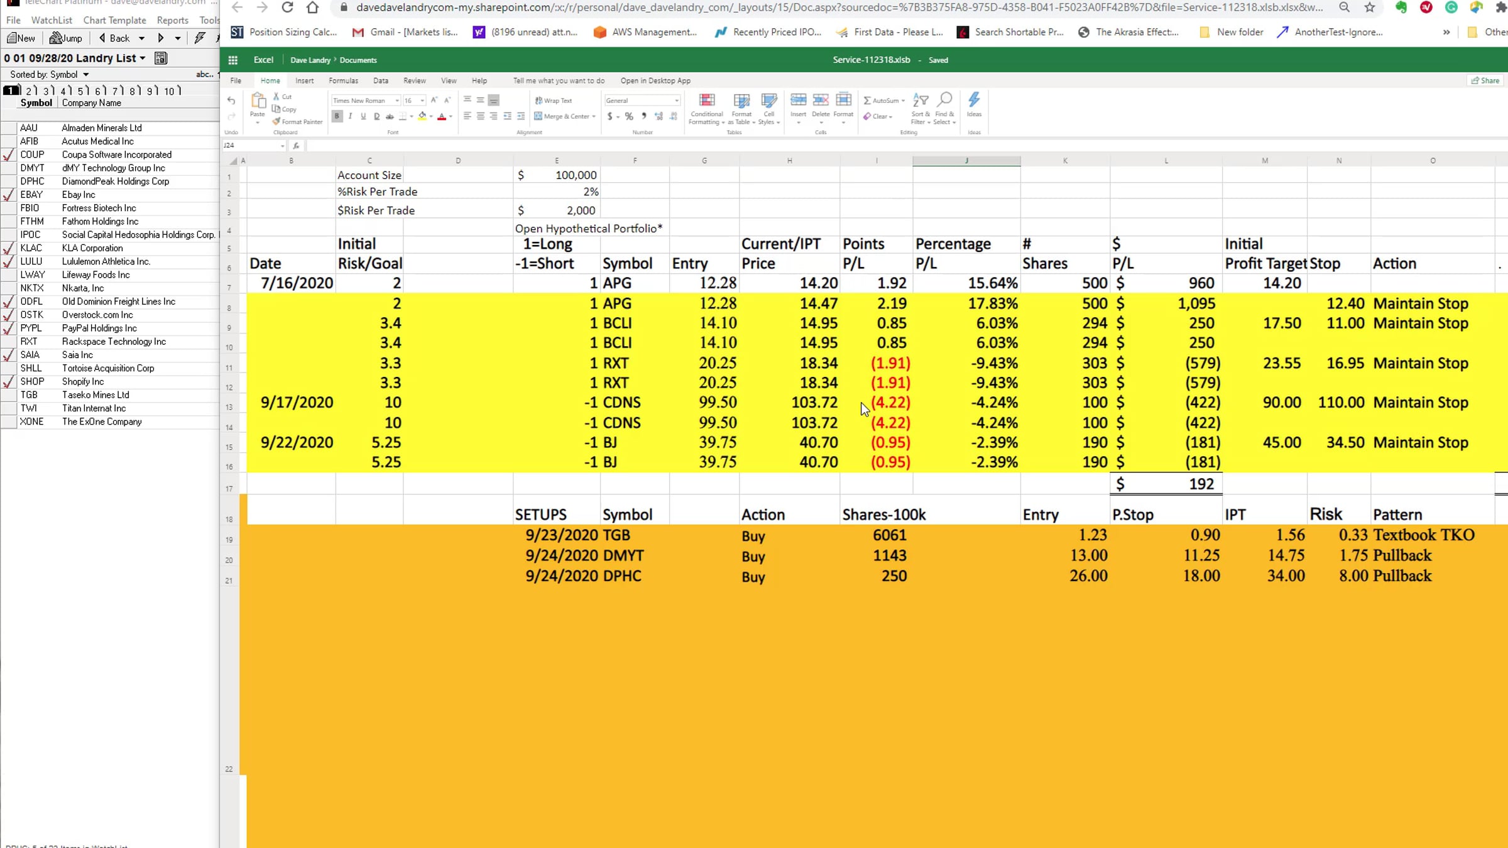This screenshot has height=848, width=1508.
Task: Open the font size dropdown
Action: point(422,101)
